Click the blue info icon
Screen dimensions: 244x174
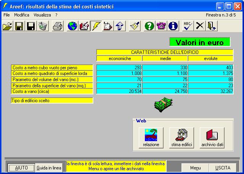[x=173, y=26]
